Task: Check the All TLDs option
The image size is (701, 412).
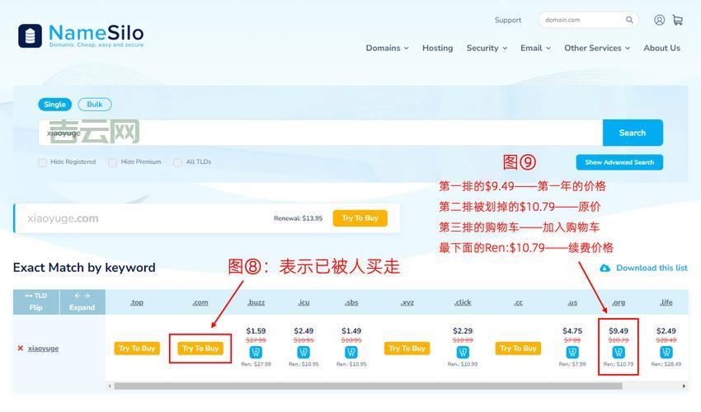Action: pos(178,162)
